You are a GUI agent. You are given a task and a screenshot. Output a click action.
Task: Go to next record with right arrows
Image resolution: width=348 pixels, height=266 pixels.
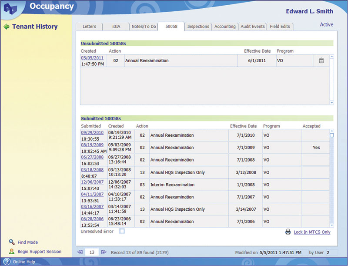pyautogui.click(x=104, y=252)
